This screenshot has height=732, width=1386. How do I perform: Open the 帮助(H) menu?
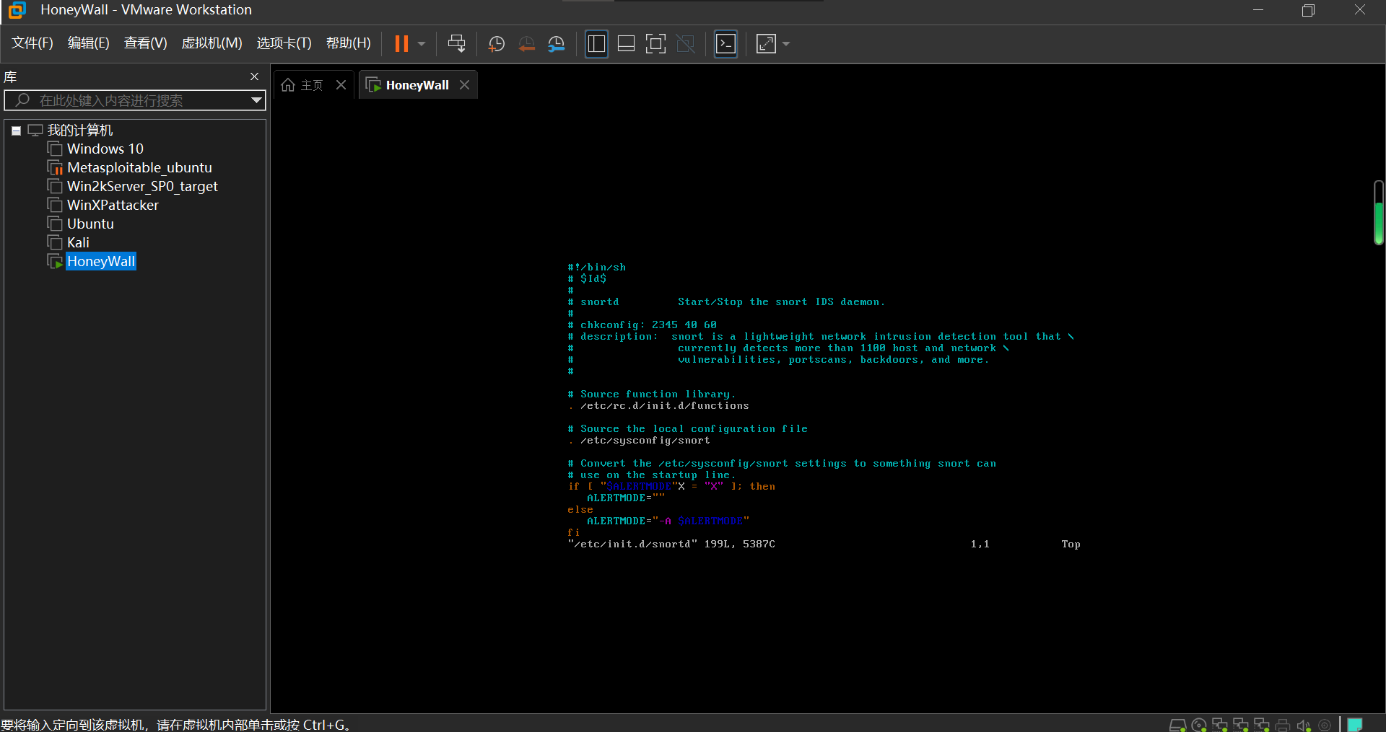[349, 43]
